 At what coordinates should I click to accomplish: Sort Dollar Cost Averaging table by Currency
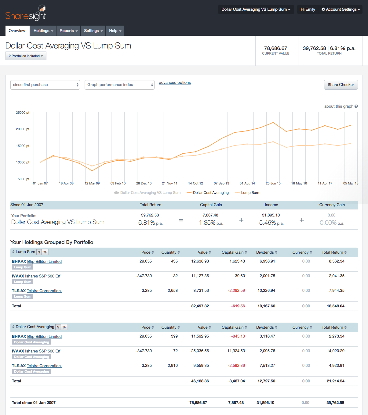(302, 327)
